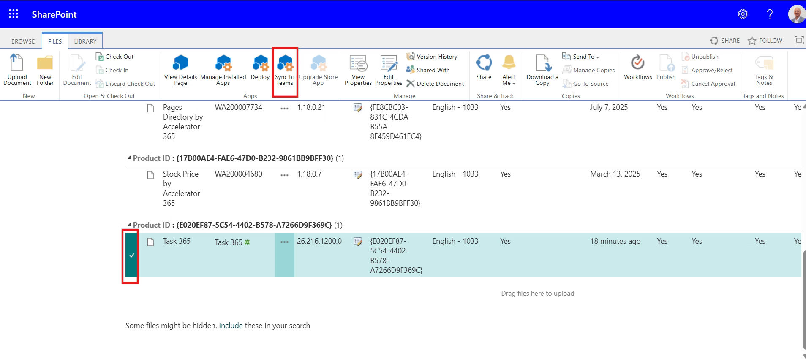This screenshot has height=359, width=806.
Task: Click the SharePoint title in the header
Action: (x=54, y=14)
